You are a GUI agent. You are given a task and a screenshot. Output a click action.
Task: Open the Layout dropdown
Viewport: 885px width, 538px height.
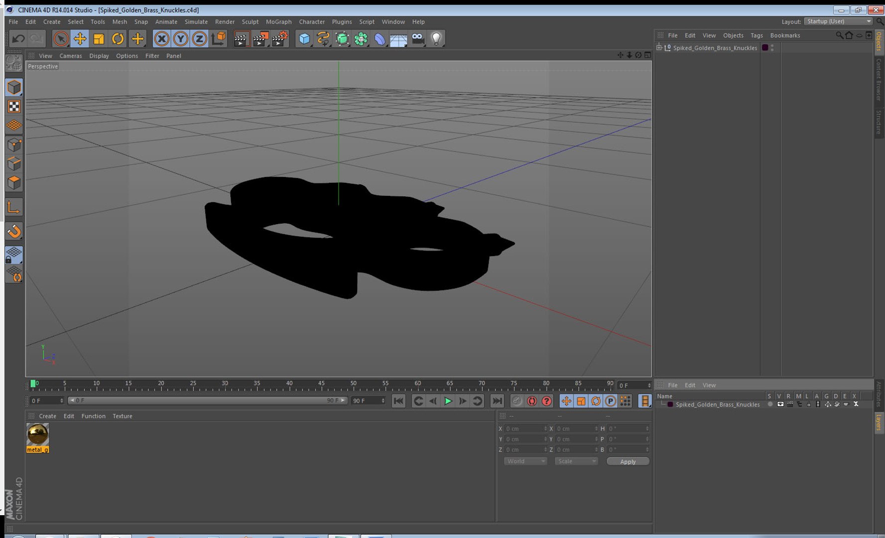[x=838, y=21]
